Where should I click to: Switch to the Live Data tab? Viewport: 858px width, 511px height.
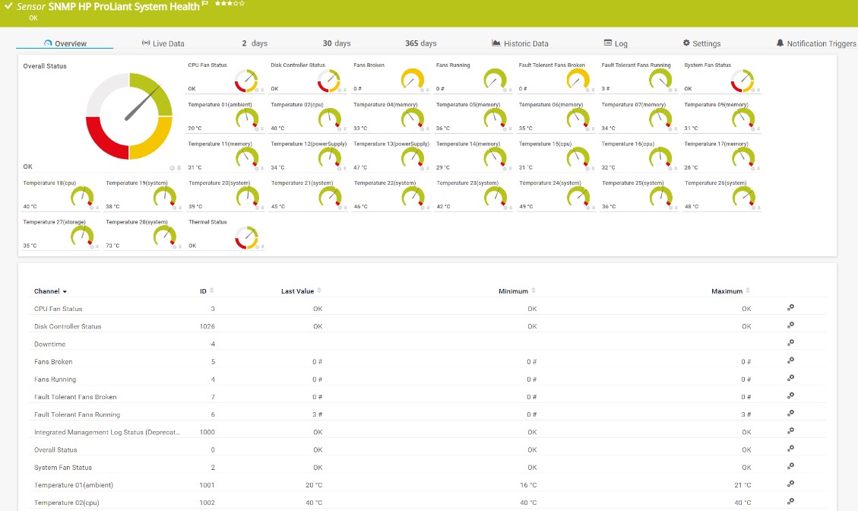tap(163, 43)
